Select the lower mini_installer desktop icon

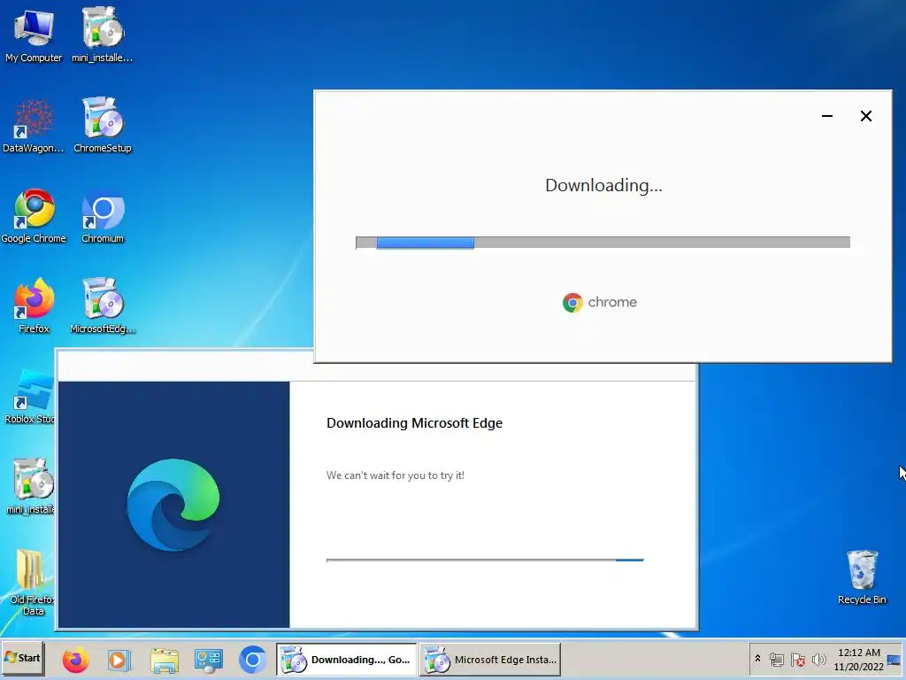point(31,486)
